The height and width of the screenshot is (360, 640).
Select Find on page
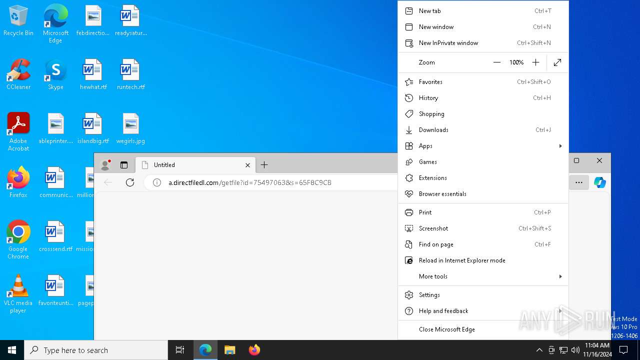pos(483,244)
